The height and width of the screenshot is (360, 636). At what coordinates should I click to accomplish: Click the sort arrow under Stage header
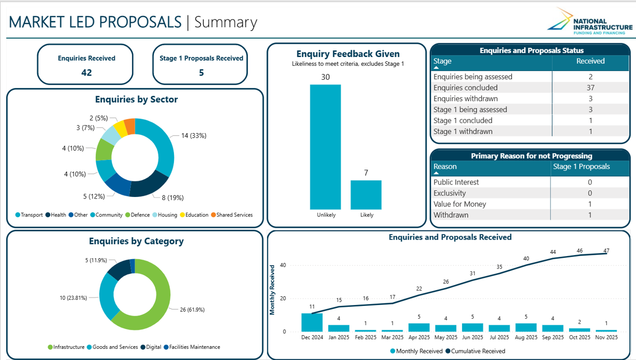pos(436,68)
